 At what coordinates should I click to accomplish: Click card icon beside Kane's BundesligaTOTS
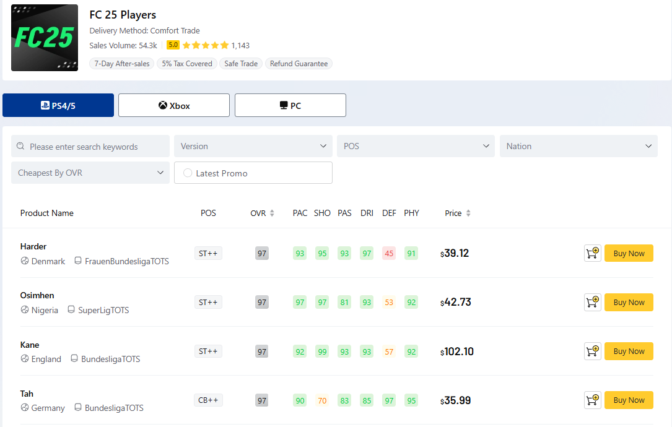tap(74, 358)
